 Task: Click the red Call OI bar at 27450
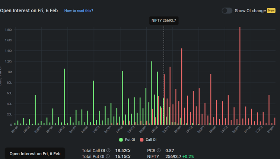click(x=269, y=110)
